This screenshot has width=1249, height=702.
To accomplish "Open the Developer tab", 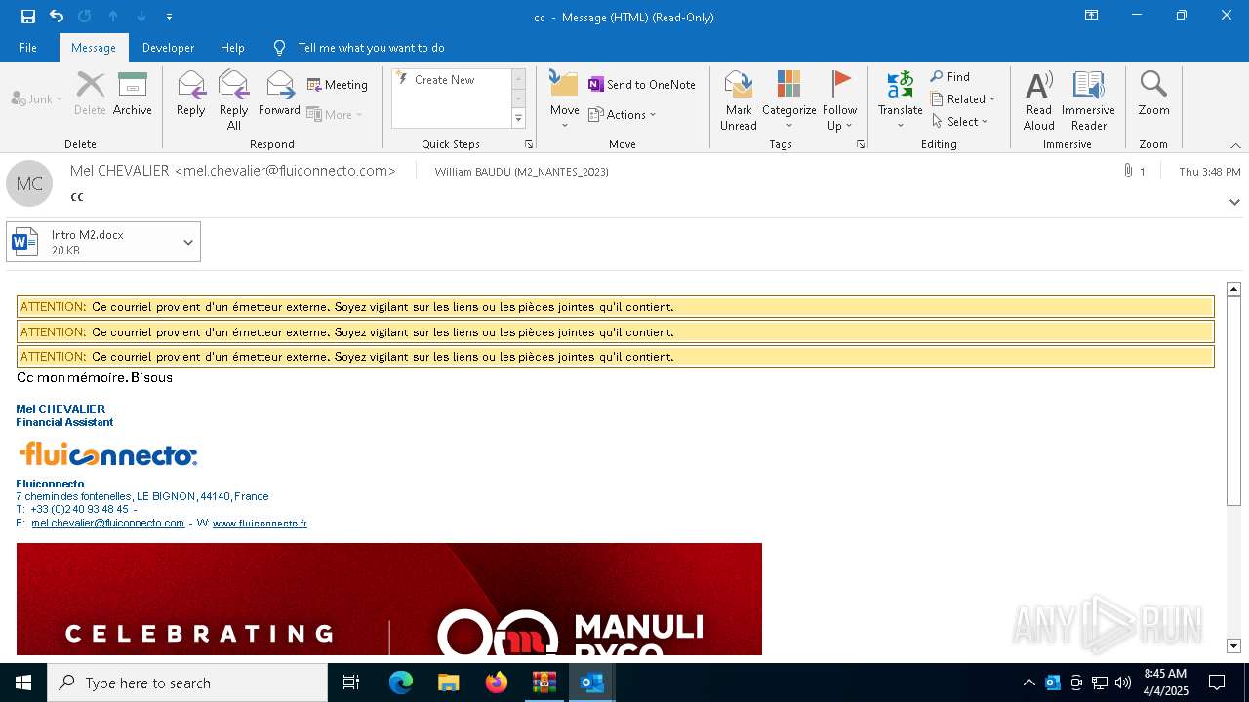I will pyautogui.click(x=168, y=47).
